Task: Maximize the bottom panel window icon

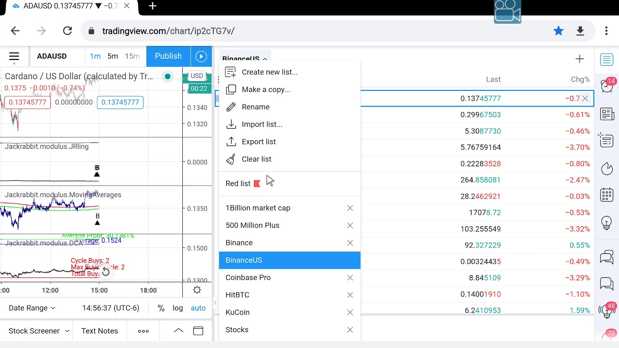Action: [x=198, y=331]
